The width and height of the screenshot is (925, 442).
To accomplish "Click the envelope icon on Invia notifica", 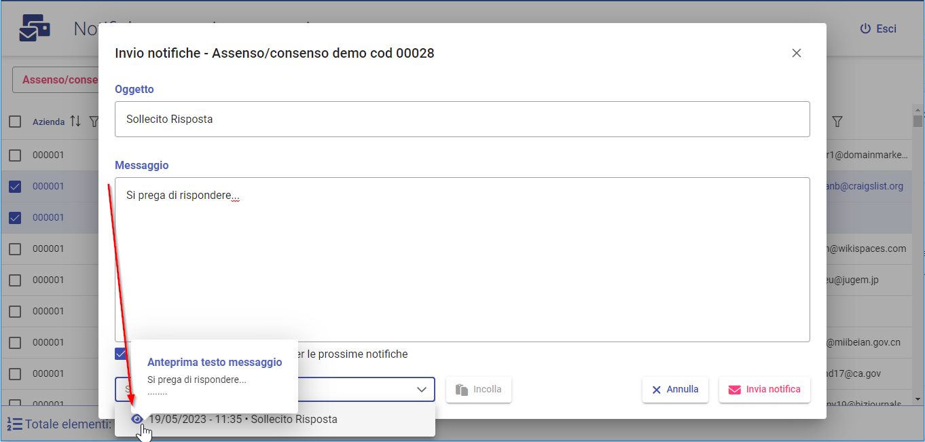I will tap(734, 390).
